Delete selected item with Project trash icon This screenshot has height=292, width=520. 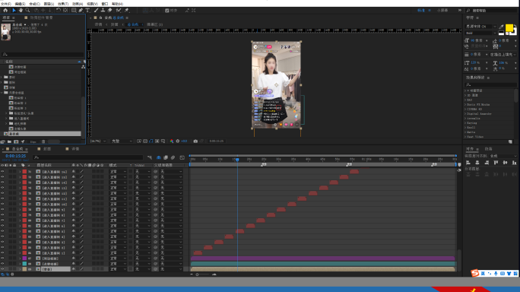43,141
